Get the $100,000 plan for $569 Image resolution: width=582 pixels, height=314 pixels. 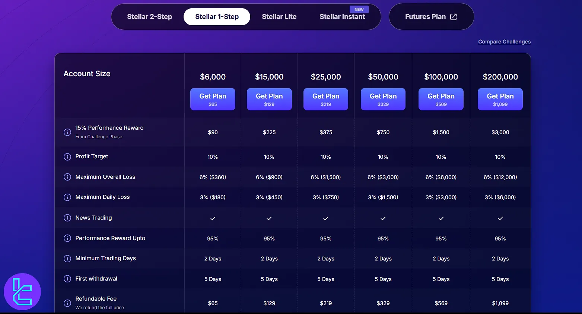(x=441, y=99)
